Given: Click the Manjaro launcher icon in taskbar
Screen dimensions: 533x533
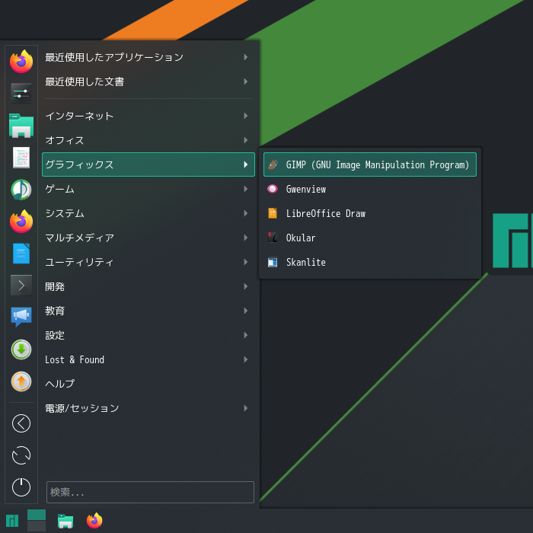Looking at the screenshot, I should coord(12,521).
